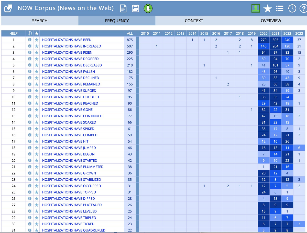Open HOSPITALIZATIONS HAVE CONTINUED link
307x233 pixels.
tap(72, 116)
